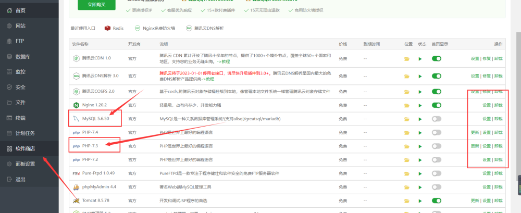Click 更新 for PHP-7.4
521x213 pixels.
pyautogui.click(x=475, y=132)
